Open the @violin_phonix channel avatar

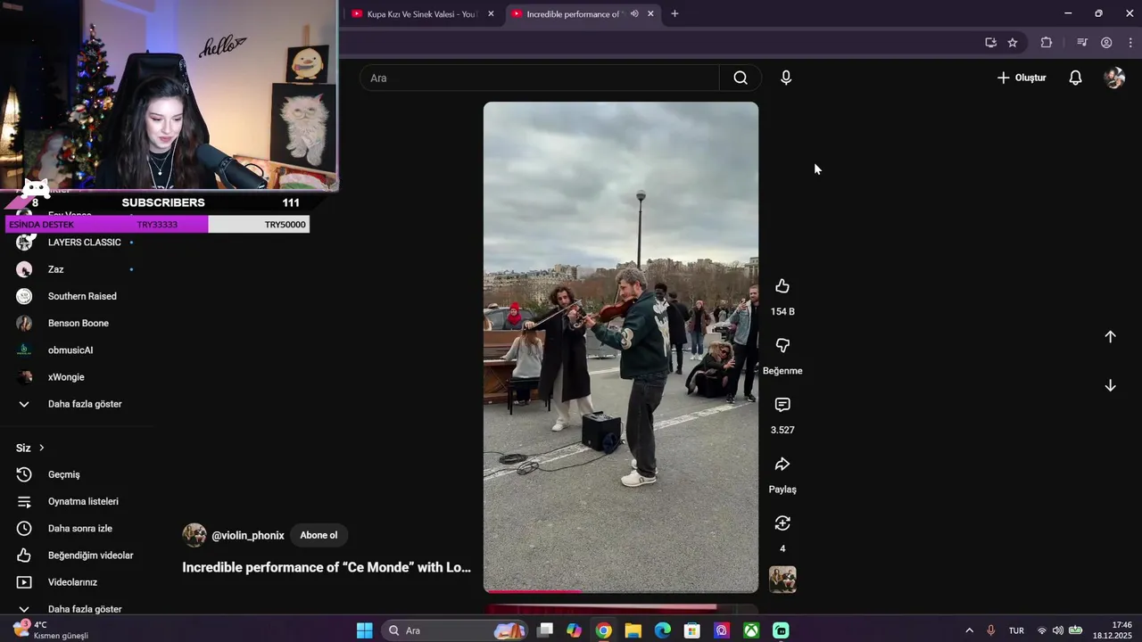click(194, 535)
